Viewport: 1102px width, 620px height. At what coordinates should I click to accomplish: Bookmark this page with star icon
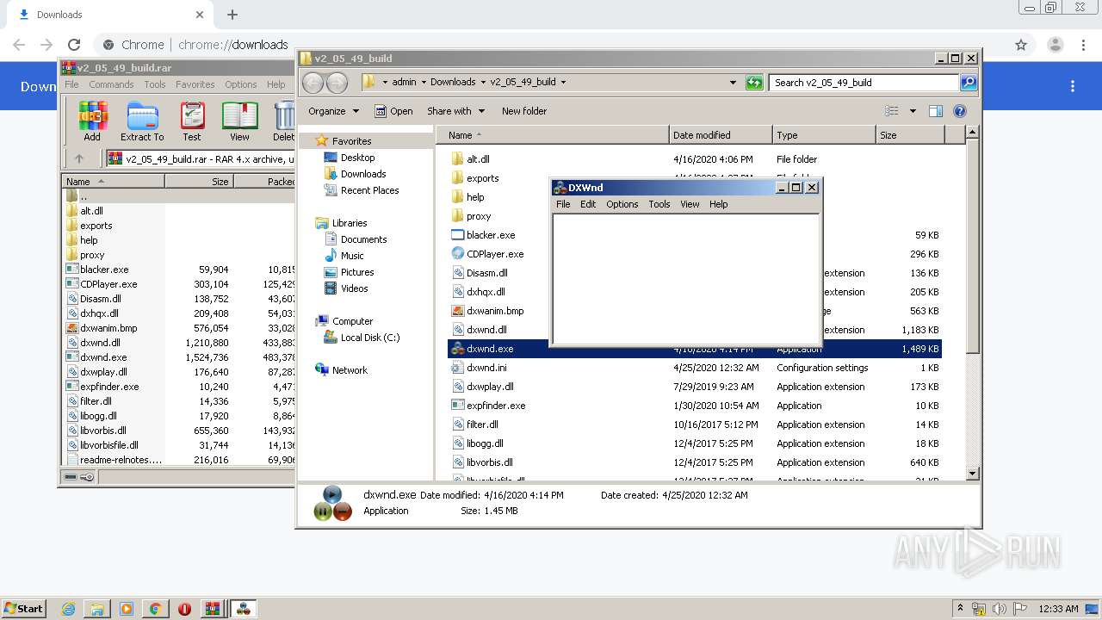tap(1021, 45)
